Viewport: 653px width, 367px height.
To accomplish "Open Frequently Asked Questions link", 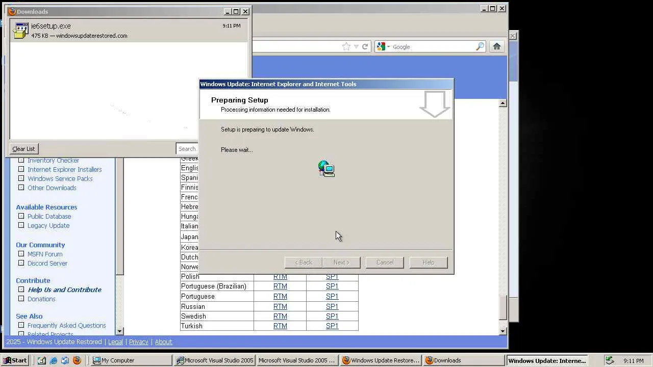I will (x=67, y=326).
